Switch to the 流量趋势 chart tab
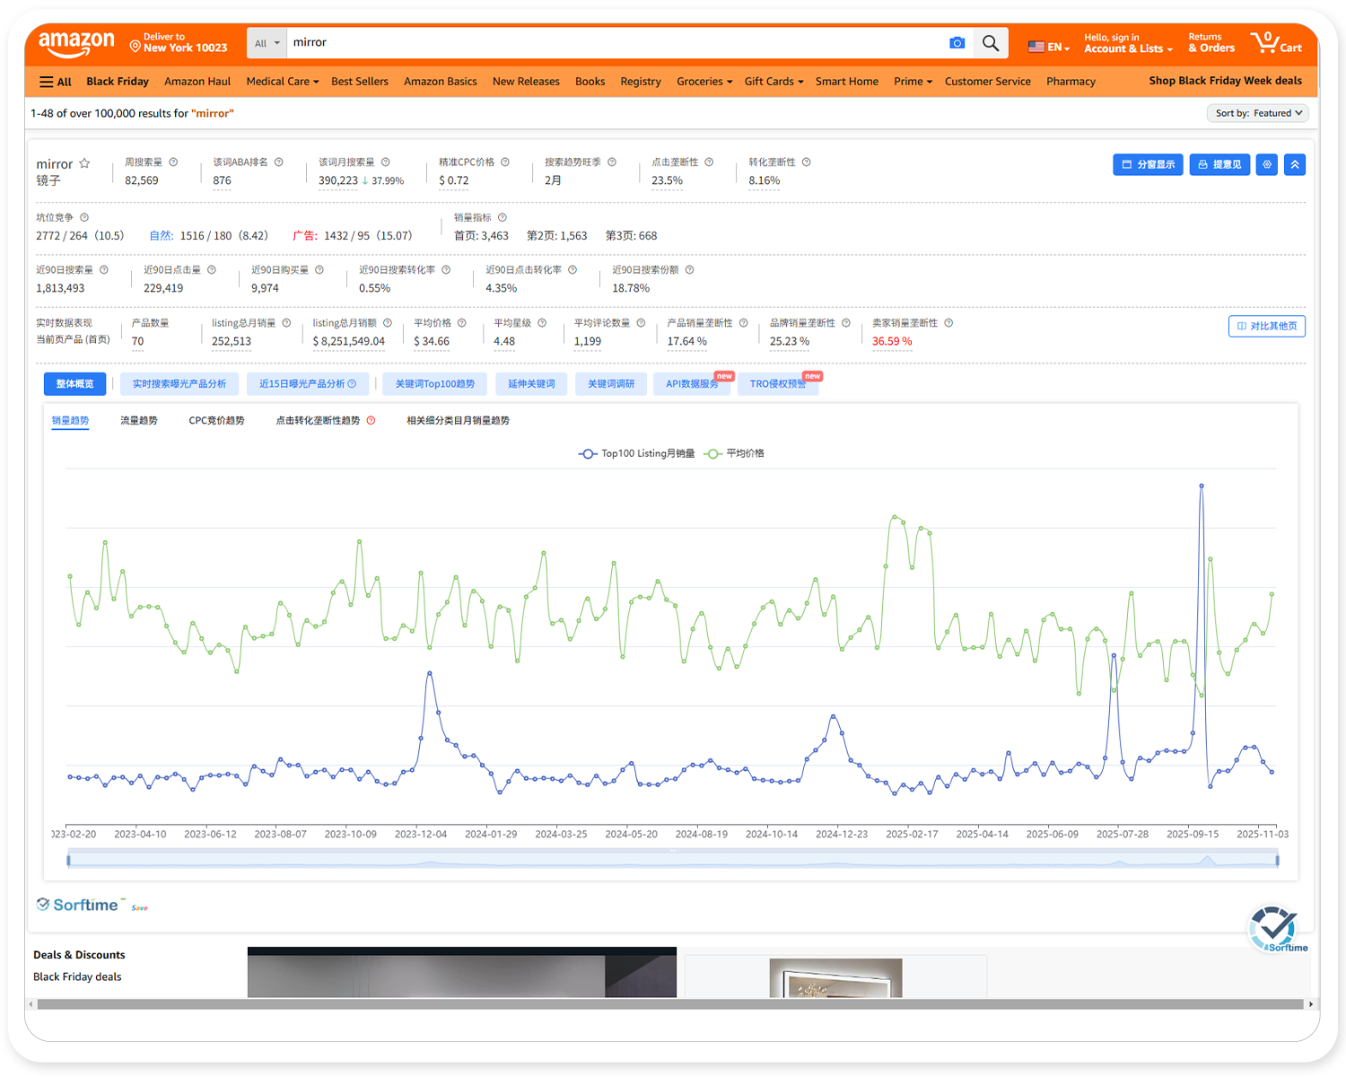 pos(138,421)
